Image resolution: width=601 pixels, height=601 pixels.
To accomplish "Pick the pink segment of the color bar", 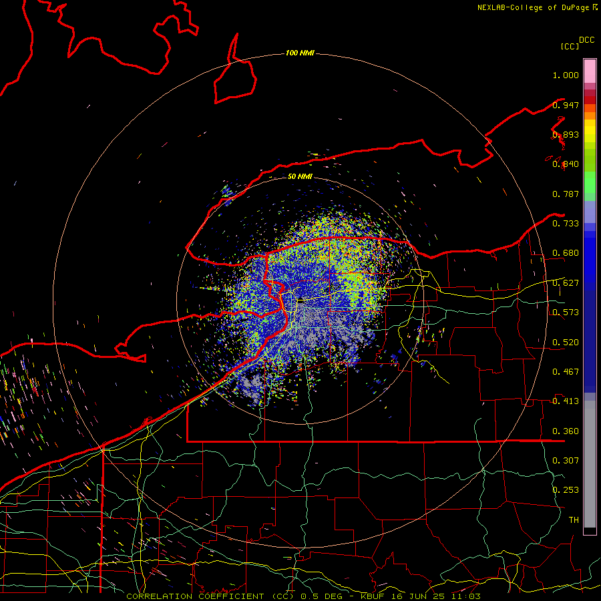I will pyautogui.click(x=590, y=71).
